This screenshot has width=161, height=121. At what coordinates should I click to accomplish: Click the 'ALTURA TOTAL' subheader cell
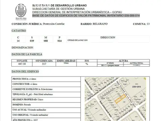(137, 63)
